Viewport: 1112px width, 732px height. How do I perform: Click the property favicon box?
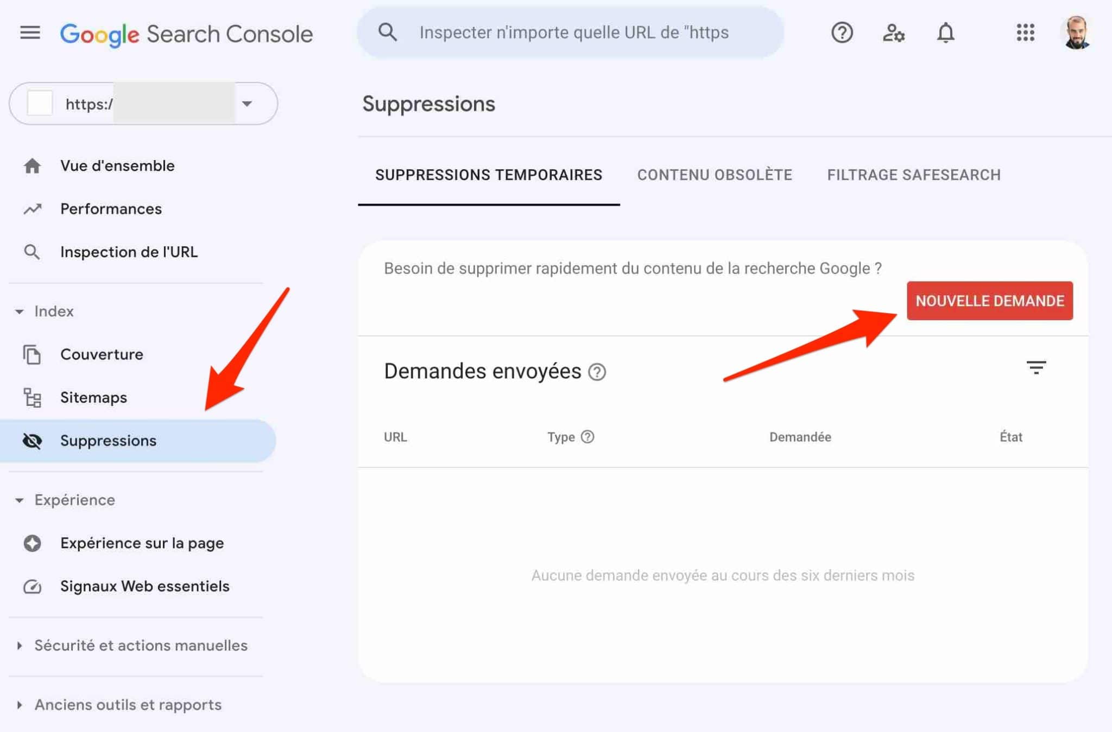40,103
